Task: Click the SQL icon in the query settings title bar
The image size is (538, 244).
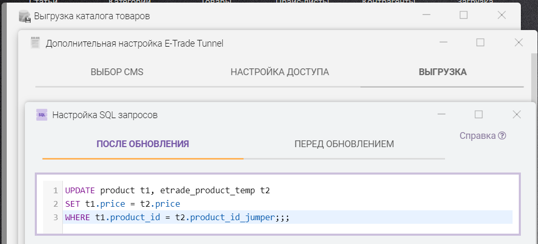Action: click(x=42, y=115)
